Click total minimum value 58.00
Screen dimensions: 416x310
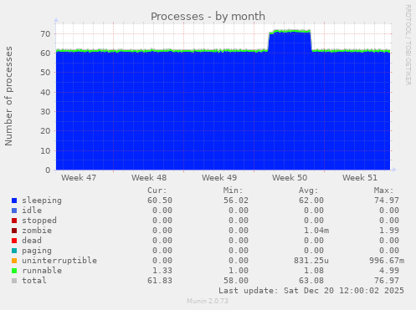(236, 281)
